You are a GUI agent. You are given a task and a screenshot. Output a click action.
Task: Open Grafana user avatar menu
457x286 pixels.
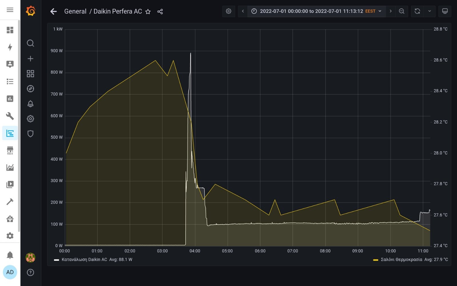tap(30, 257)
